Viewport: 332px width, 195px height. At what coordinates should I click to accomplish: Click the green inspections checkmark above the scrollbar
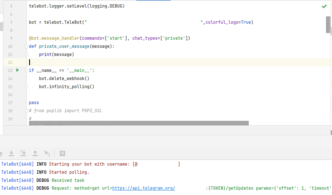(324, 6)
